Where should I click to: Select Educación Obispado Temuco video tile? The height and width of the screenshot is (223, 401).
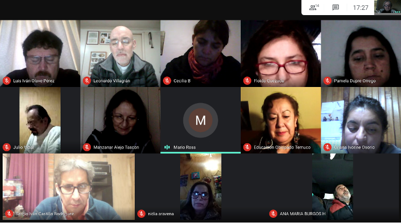coord(281,120)
